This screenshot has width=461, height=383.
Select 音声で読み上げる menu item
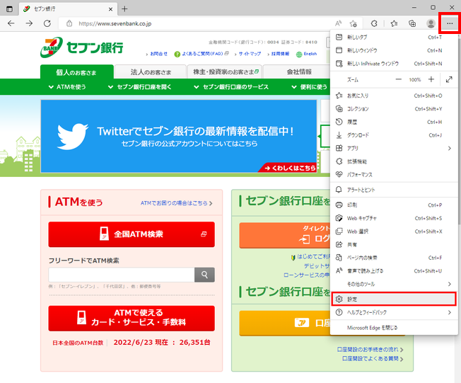[394, 271]
